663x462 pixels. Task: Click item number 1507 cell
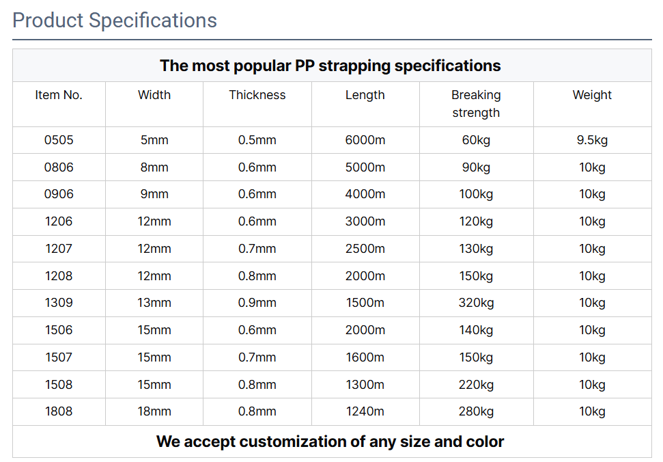(x=59, y=357)
